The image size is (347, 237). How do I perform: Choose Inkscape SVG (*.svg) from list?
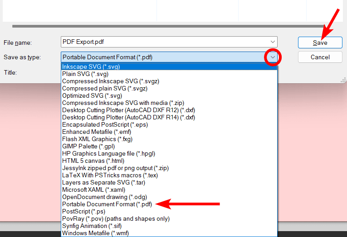(91, 67)
